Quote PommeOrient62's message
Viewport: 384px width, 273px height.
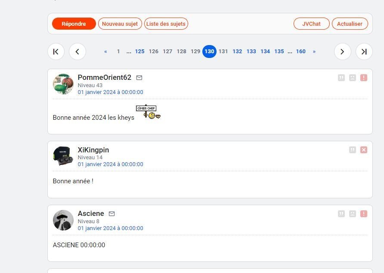click(x=341, y=78)
